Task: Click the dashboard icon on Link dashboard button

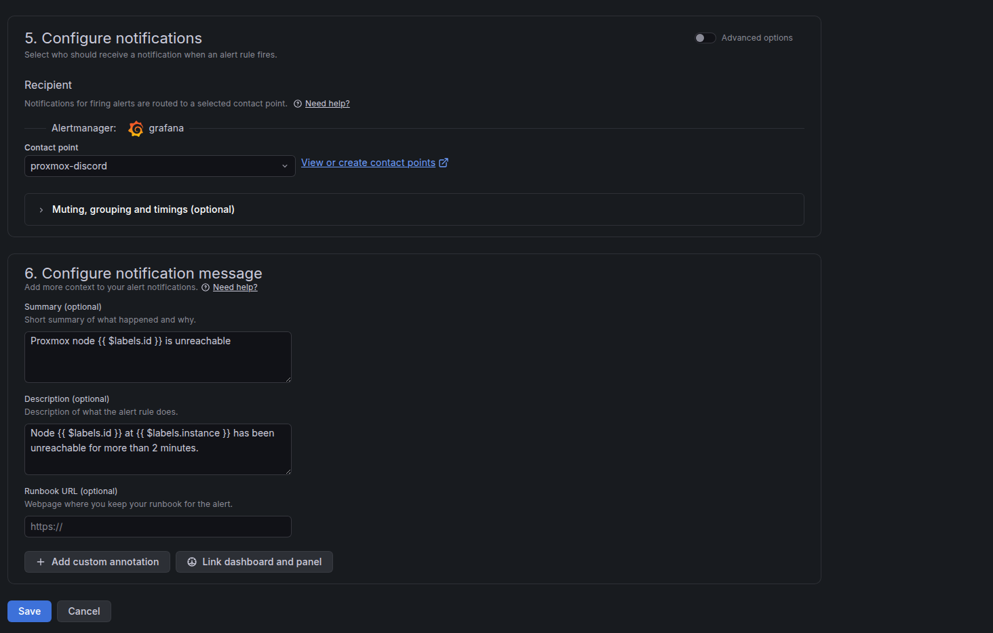Action: 192,562
